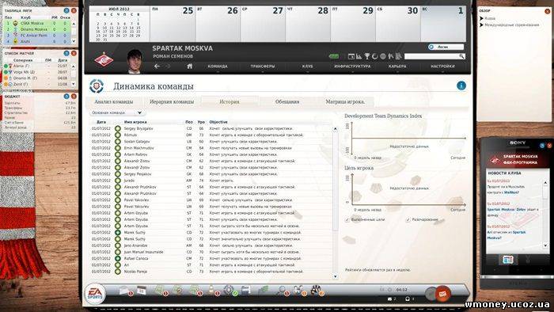Viewport: 554px width, 312px height.
Task: Switch to Иерархия команды tab
Action: [172, 102]
